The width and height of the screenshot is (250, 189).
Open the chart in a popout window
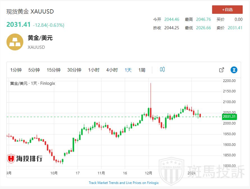tap(221, 70)
